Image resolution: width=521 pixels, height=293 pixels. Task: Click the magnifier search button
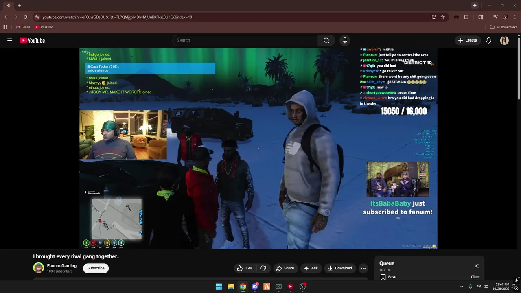326,40
